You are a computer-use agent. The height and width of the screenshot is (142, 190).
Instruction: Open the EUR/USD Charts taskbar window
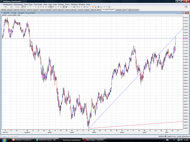point(47,140)
